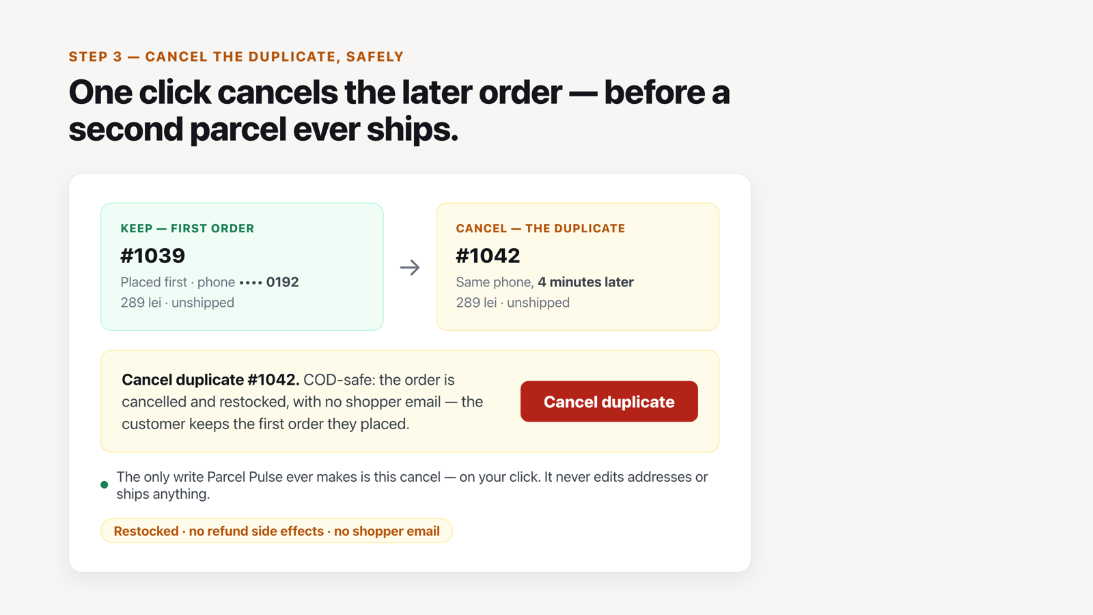Select the Keep — First Order card
The height and width of the screenshot is (615, 1093).
242,266
